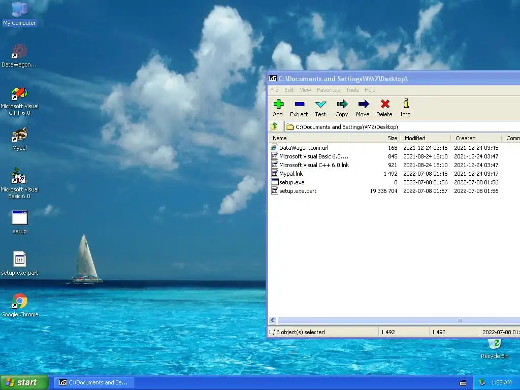Image resolution: width=520 pixels, height=390 pixels.
Task: Select the Recycle Bin desktop icon
Action: 495,349
